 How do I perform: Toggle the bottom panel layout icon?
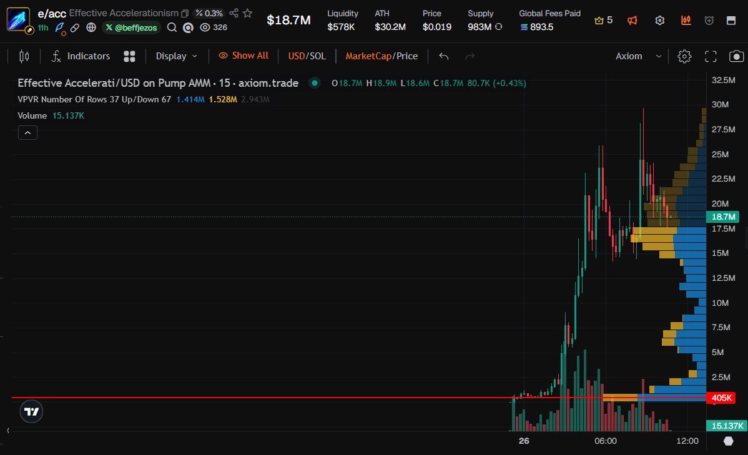[731, 20]
